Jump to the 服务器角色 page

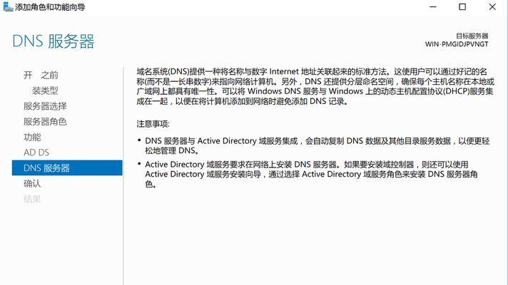[x=45, y=122]
